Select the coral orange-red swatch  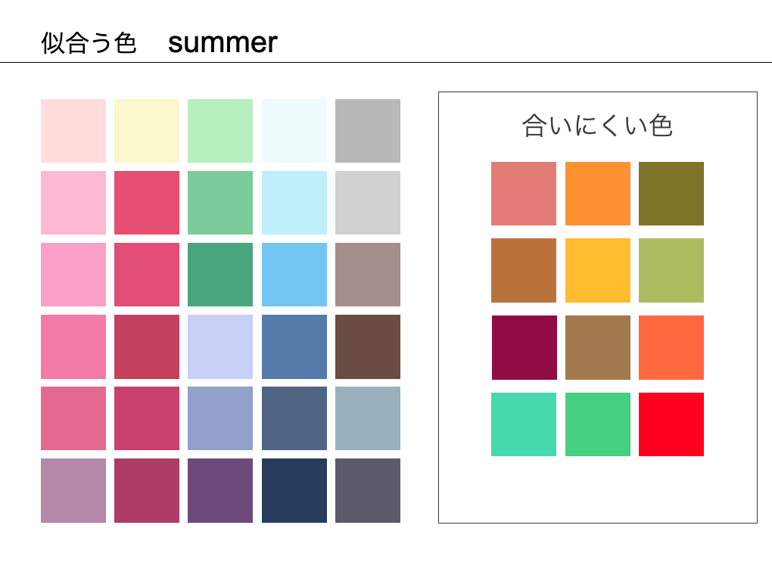pos(671,347)
